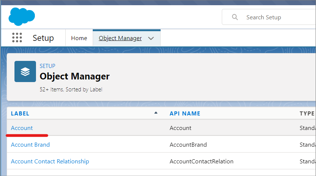Sort by the LABEL column header
The height and width of the screenshot is (176, 316).
point(20,113)
